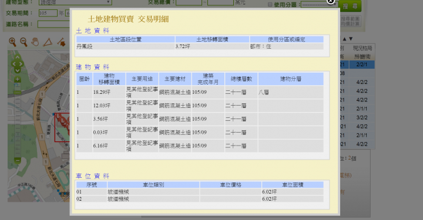The width and height of the screenshot is (423, 220).
Task: Click the green 搜尋 button
Action: (350, 6)
